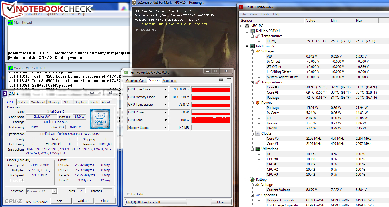Viewport: 389px width, 207px height.
Task: Click the Battery Voltages lightning icon
Action: pyautogui.click(x=258, y=185)
